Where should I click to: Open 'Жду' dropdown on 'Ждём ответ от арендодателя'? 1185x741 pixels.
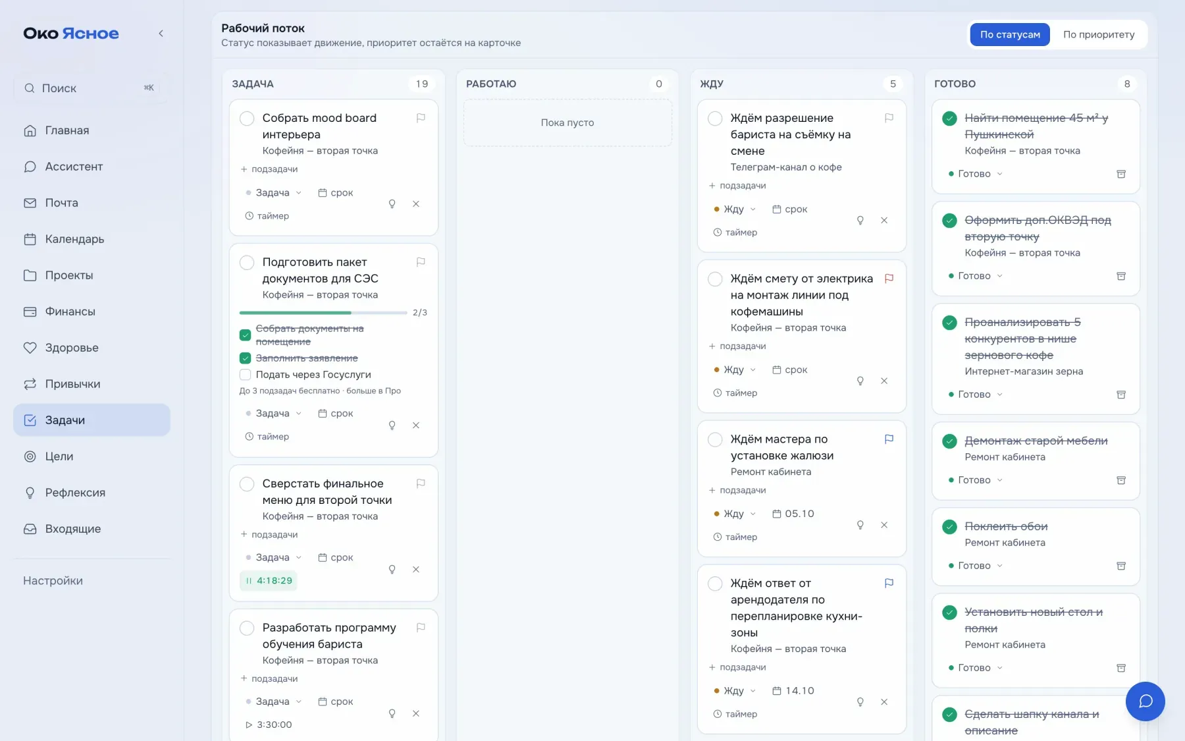pyautogui.click(x=735, y=691)
